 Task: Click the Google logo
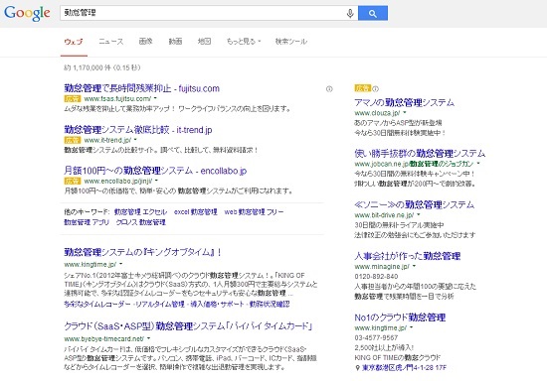(27, 13)
